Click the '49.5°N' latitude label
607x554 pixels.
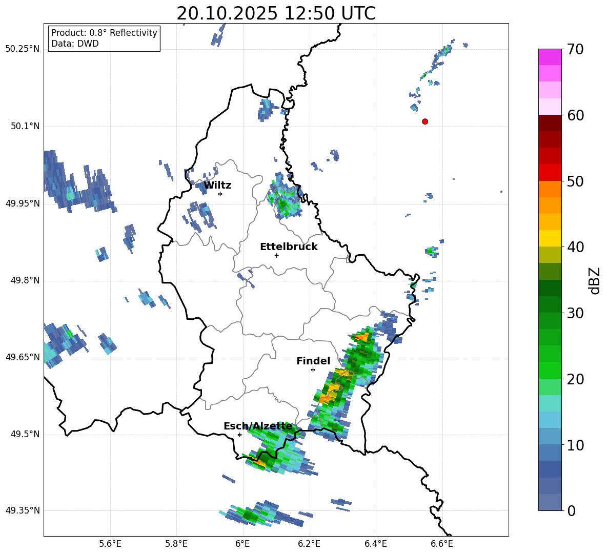pyautogui.click(x=26, y=434)
